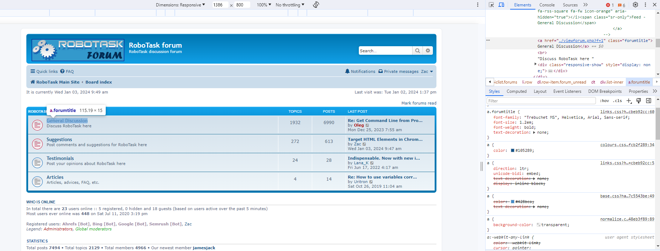Open links.css source link for a.forumtitle rule
The image size is (660, 251).
coord(627,112)
